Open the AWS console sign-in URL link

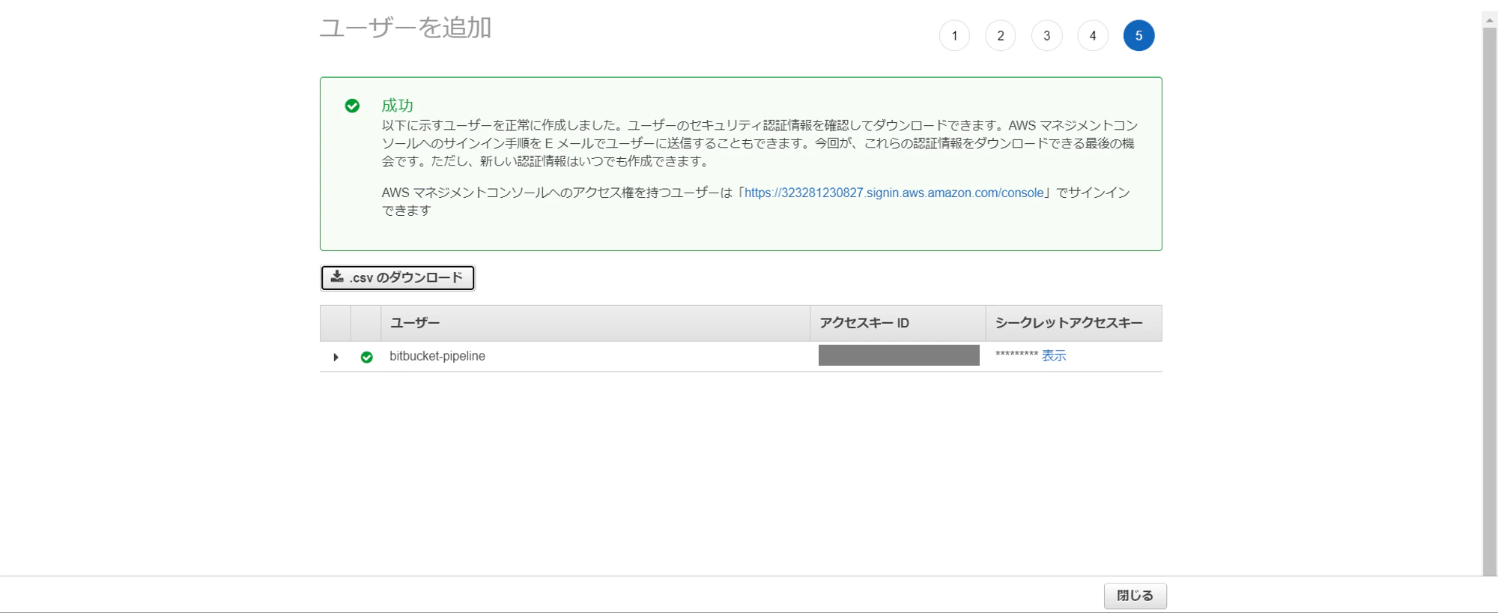894,193
